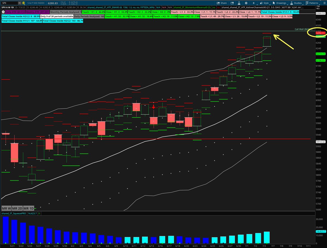
Task: Click the Weekly ATR purple label
Action: [x=38, y=12]
